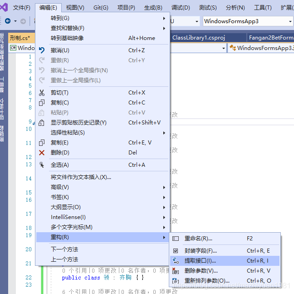Click Delete (删除) red X item

pyautogui.click(x=60, y=153)
